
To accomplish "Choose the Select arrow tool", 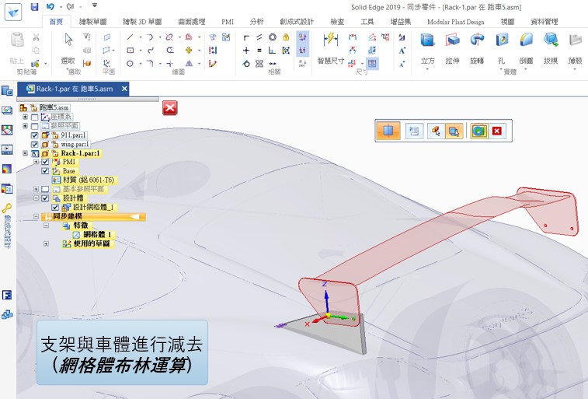I will pyautogui.click(x=68, y=40).
